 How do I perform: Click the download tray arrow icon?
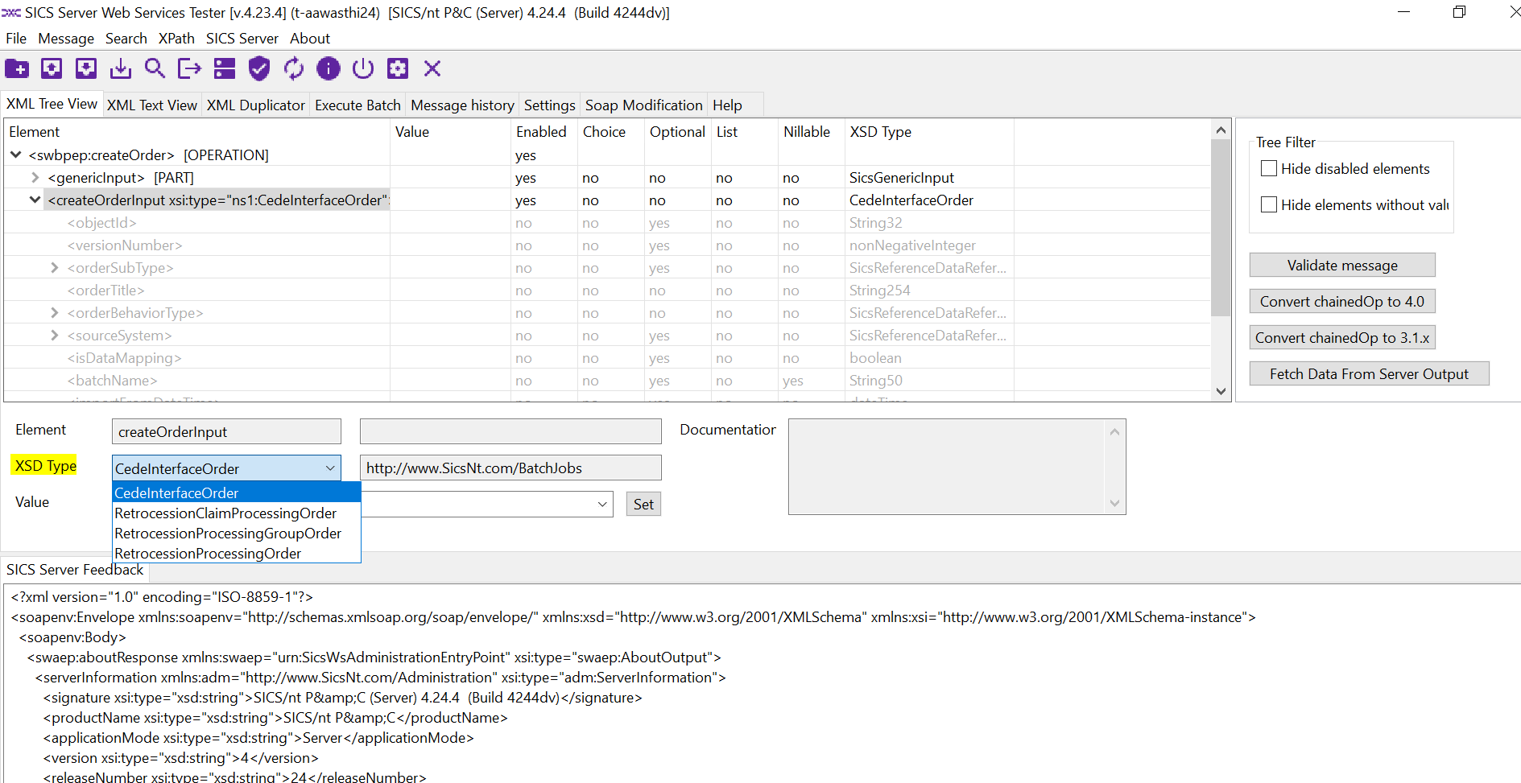(121, 69)
